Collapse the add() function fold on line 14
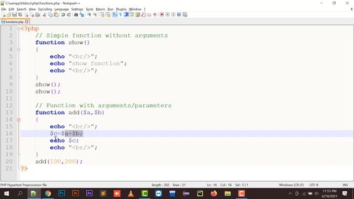This screenshot has width=354, height=199. tap(18, 119)
